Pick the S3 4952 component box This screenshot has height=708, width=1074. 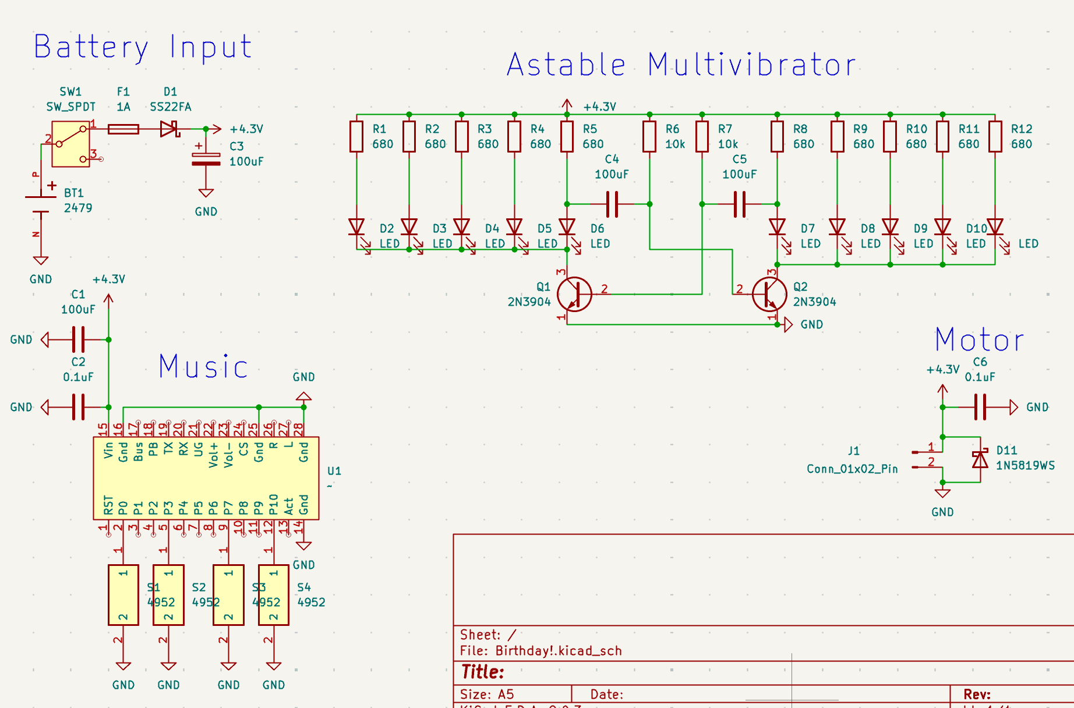(228, 595)
